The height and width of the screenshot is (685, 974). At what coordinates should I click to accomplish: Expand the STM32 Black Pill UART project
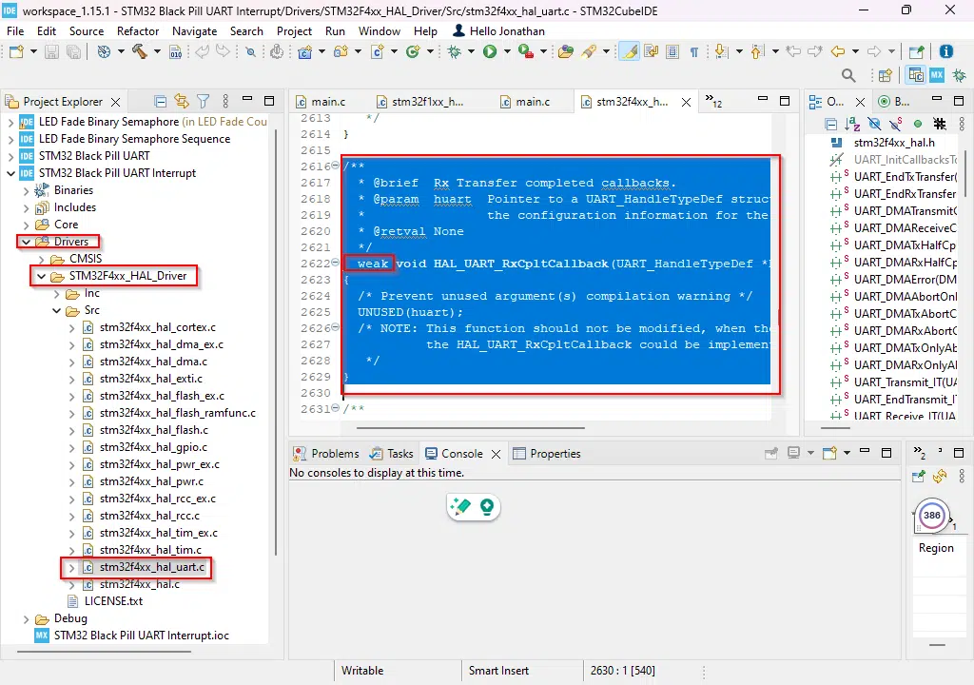10,156
